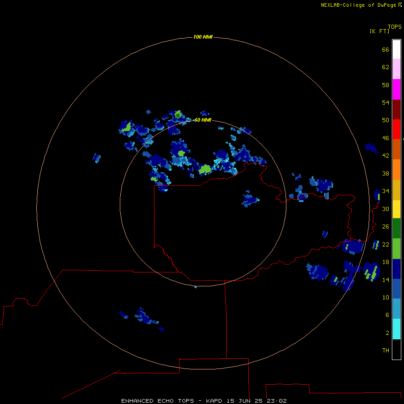The width and height of the screenshot is (404, 404).
Task: Click the mustard gold legend swatch
Action: click(x=396, y=190)
